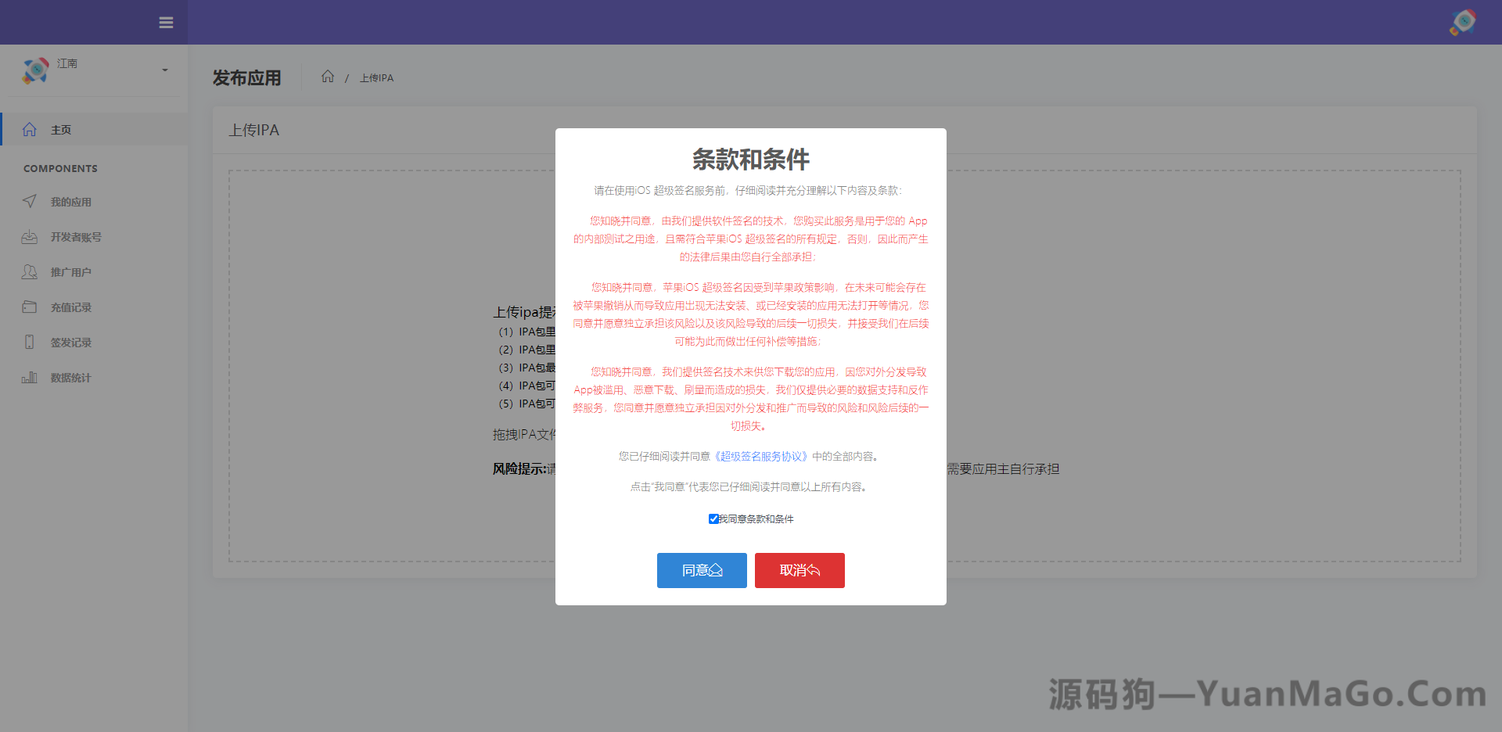Click the 数据统计 bar chart icon

pyautogui.click(x=29, y=377)
